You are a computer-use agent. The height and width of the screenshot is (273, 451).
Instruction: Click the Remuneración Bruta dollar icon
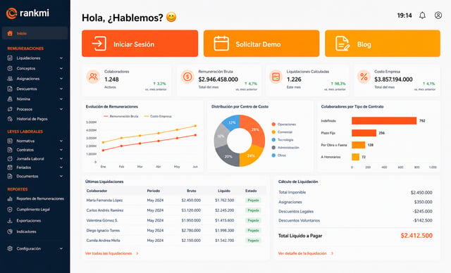coord(187,77)
